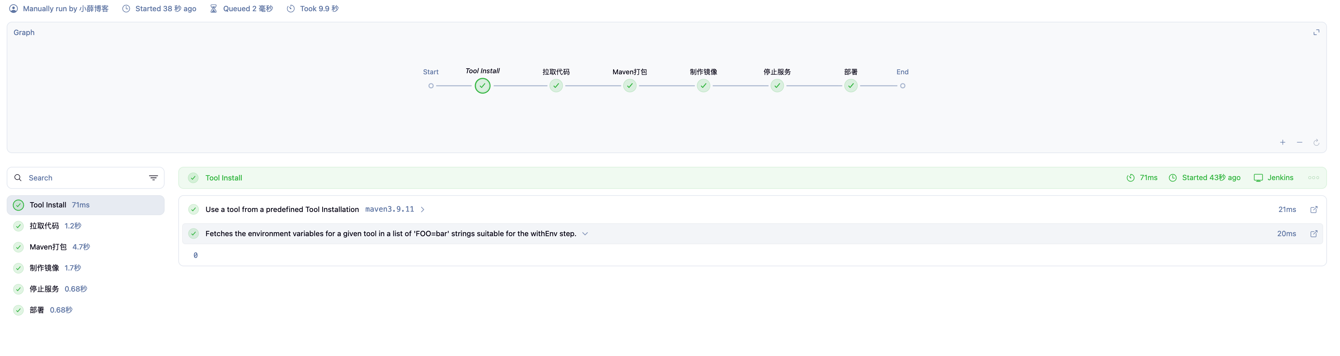The width and height of the screenshot is (1340, 356).
Task: Click the 71ms duration timer icon
Action: click(x=1130, y=178)
